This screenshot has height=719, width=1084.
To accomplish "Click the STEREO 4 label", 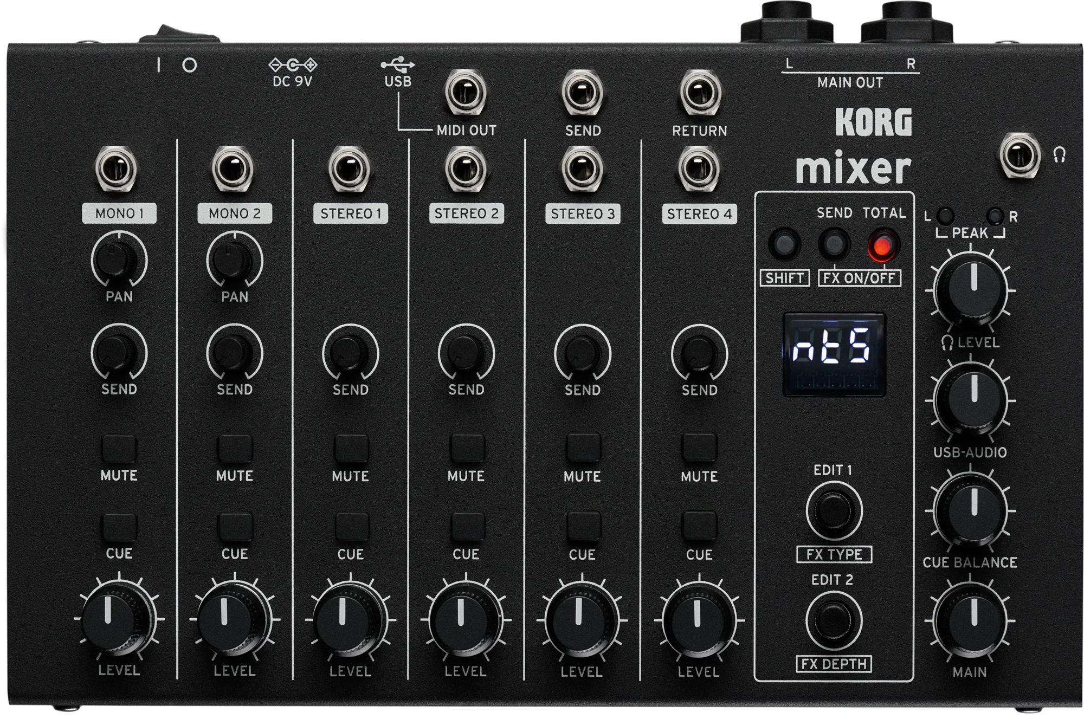I will click(699, 214).
